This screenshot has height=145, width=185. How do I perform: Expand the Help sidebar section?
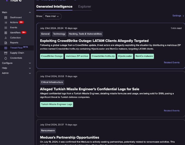[30, 68]
